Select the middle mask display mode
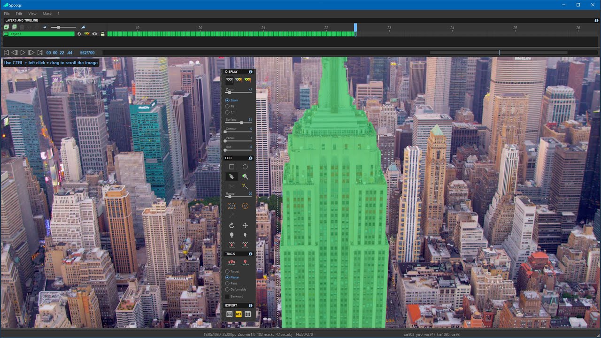This screenshot has width=601, height=338. click(239, 80)
